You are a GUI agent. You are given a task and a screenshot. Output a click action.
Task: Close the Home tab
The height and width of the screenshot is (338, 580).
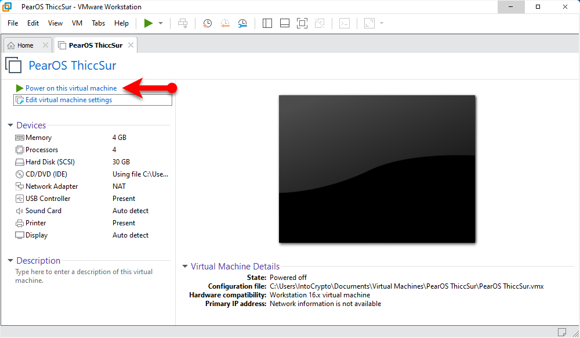point(45,45)
